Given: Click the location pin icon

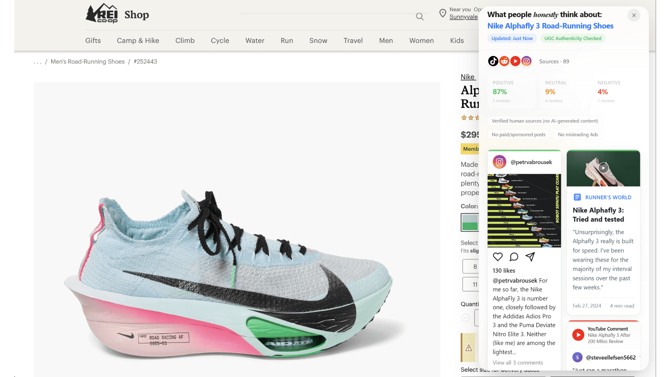Looking at the screenshot, I should [x=442, y=13].
